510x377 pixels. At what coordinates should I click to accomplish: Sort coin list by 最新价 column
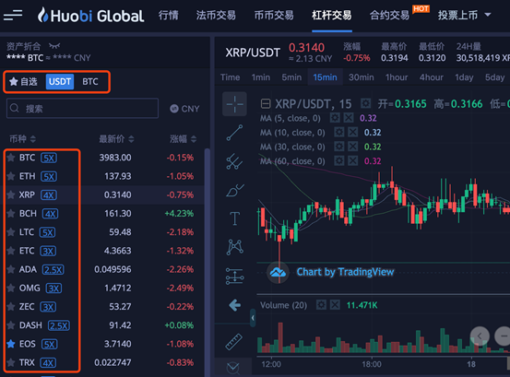pos(116,139)
